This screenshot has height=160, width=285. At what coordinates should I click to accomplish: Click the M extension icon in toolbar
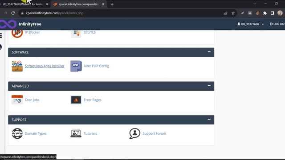coord(250,13)
